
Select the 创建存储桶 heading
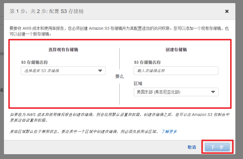(176, 50)
